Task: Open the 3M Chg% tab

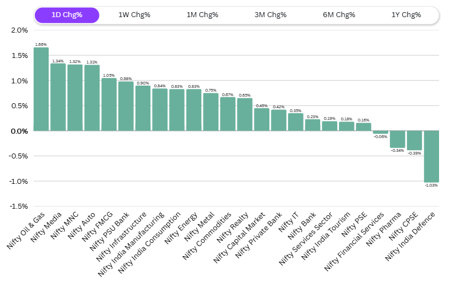Action: coord(270,15)
